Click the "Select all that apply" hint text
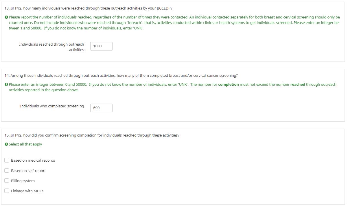Viewport: 348px width, 209px height. [x=25, y=144]
